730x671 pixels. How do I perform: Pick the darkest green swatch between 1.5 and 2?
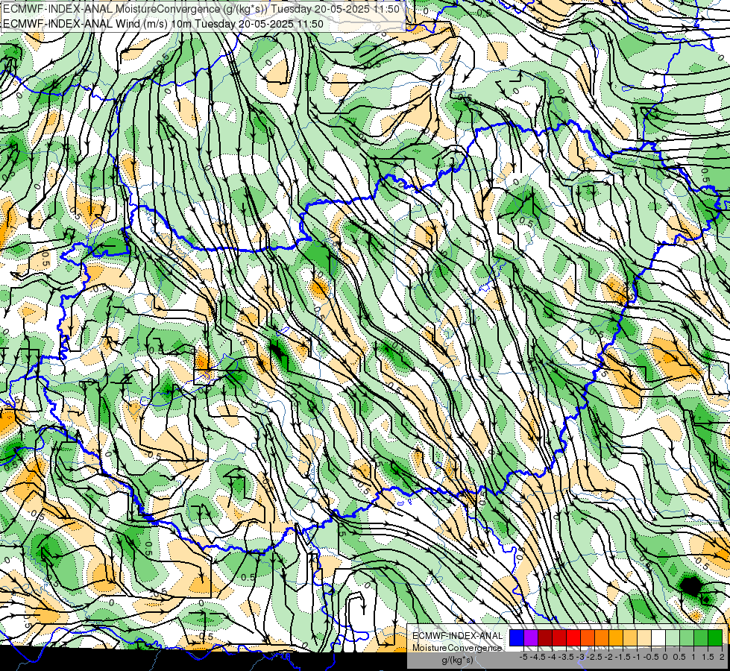(x=715, y=638)
